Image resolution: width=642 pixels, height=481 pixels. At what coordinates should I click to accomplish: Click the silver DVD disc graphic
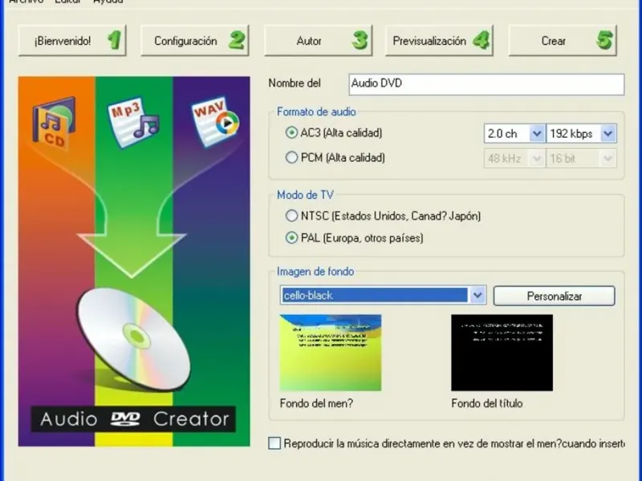coord(133,339)
